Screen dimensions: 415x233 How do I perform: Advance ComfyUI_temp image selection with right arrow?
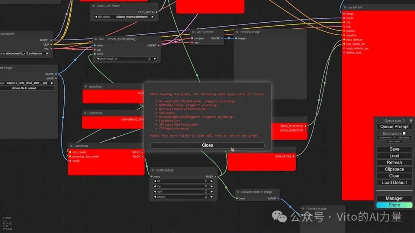[x=52, y=83]
